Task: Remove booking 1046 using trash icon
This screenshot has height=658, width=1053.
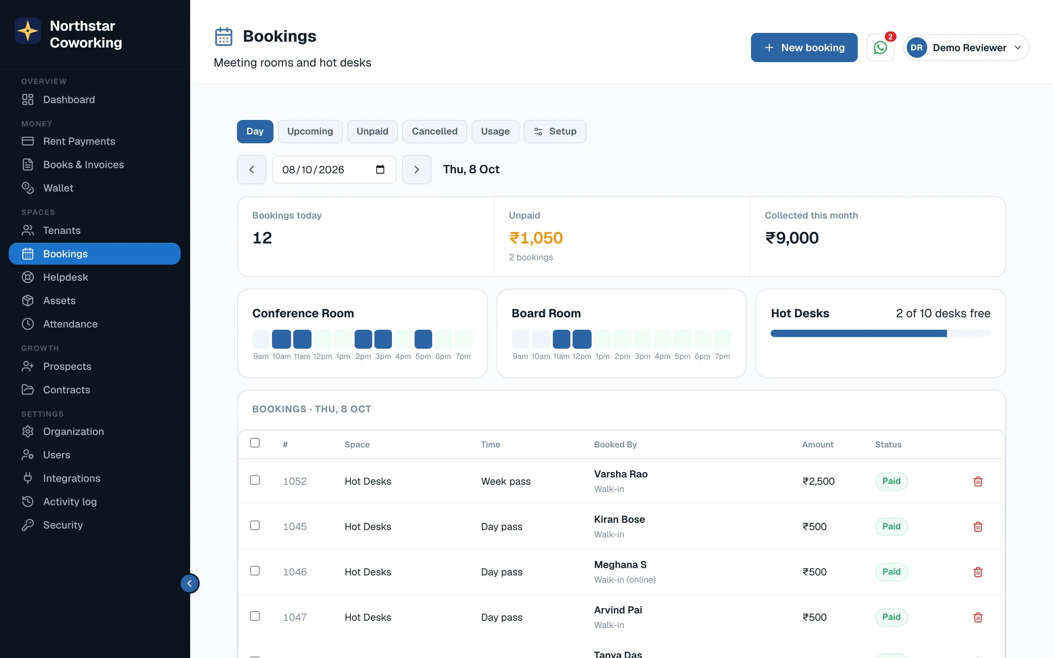Action: 978,572
